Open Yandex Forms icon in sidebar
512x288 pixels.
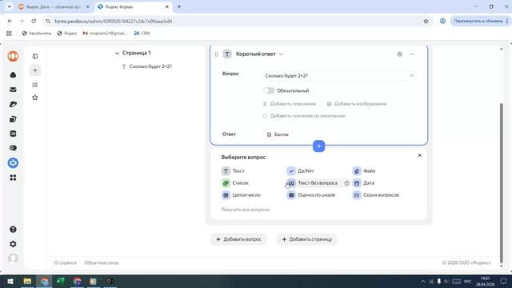pyautogui.click(x=13, y=163)
